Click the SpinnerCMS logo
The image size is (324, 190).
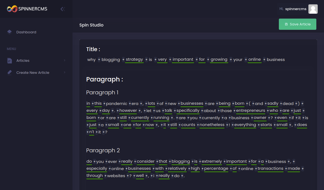pyautogui.click(x=27, y=9)
